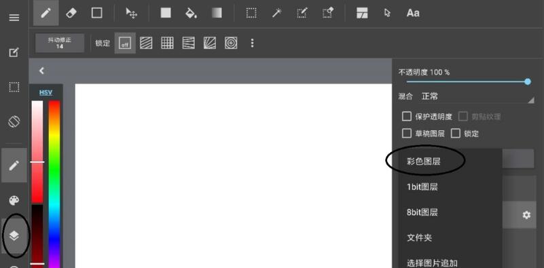The width and height of the screenshot is (544, 268).
Task: Choose 文件夹 from the menu
Action: [x=450, y=237]
